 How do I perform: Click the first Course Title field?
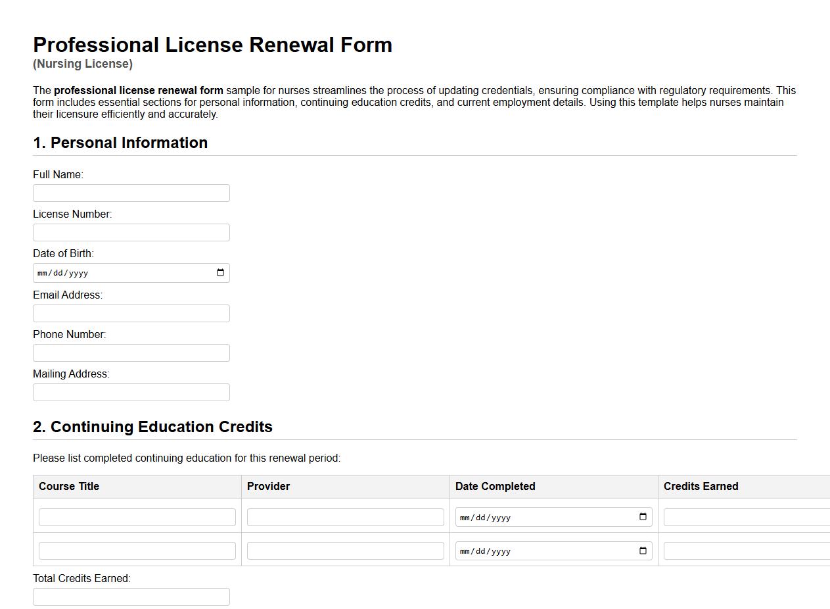(137, 517)
